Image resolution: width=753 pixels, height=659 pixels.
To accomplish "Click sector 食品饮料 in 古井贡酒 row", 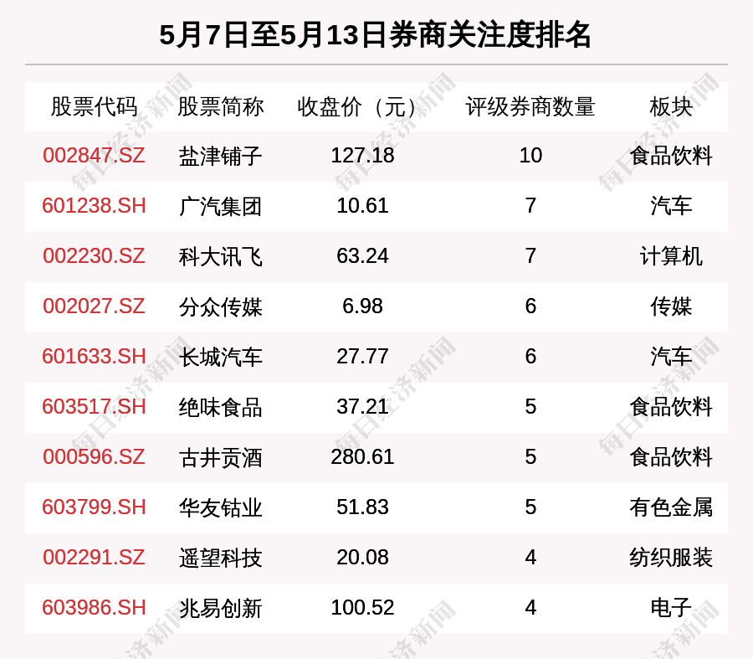I will [671, 457].
